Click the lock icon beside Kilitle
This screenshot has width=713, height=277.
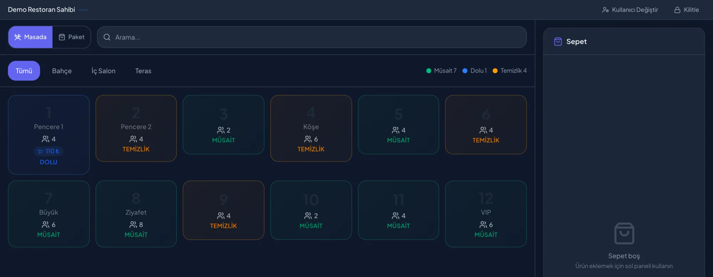pos(677,10)
